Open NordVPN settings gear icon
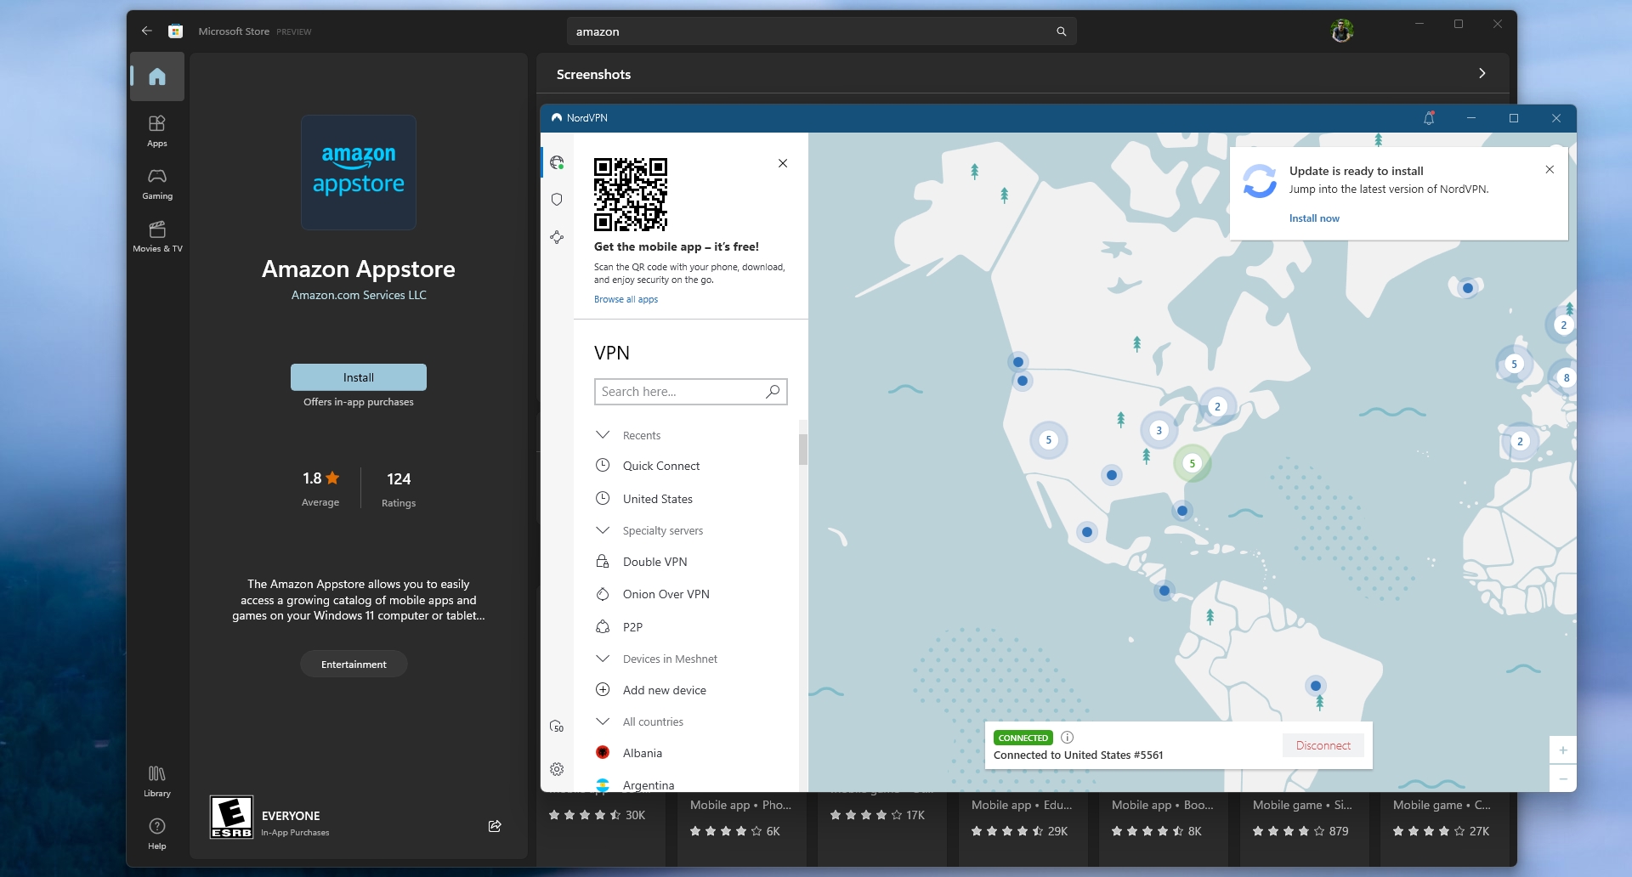Image resolution: width=1632 pixels, height=877 pixels. (557, 769)
